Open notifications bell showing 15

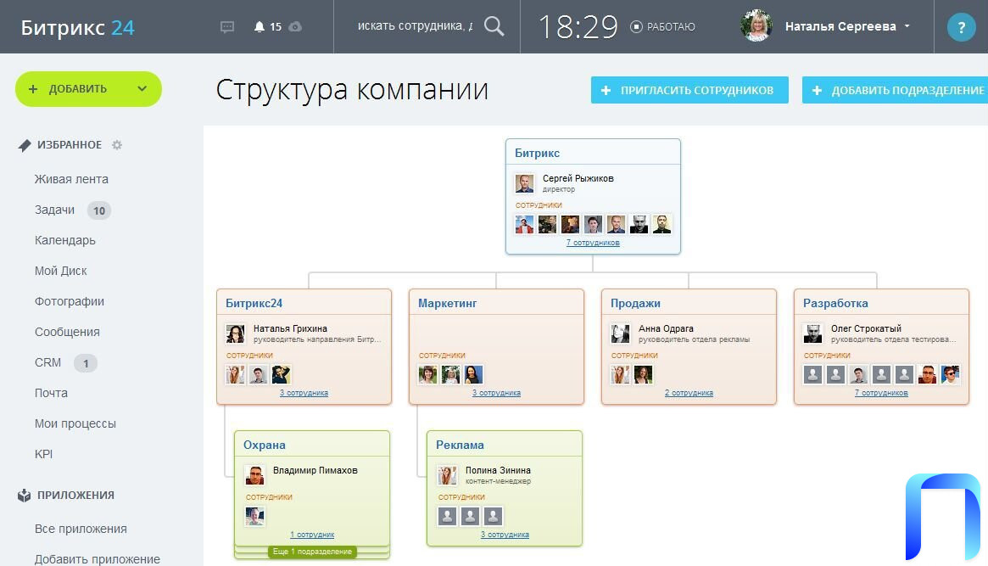click(267, 27)
